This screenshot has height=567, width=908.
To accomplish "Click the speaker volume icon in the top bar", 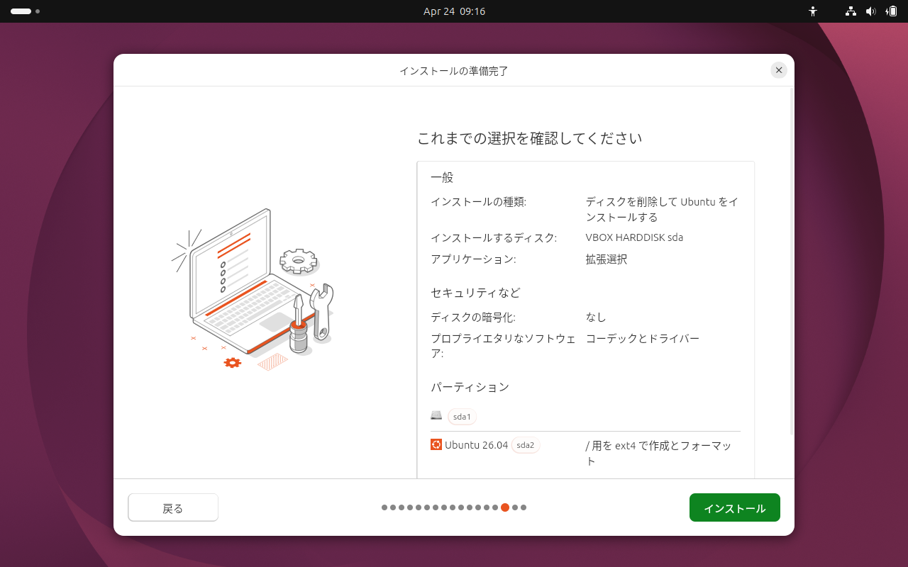I will 871,11.
